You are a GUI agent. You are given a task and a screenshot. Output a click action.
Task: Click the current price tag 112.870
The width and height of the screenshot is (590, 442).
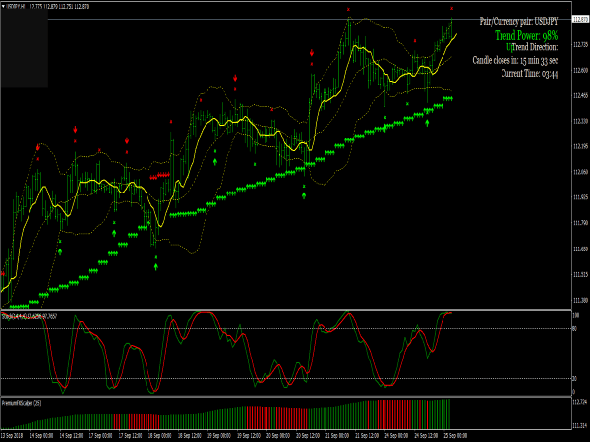580,20
